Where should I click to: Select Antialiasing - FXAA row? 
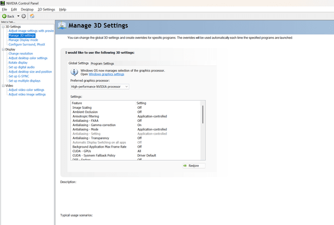click(x=136, y=121)
